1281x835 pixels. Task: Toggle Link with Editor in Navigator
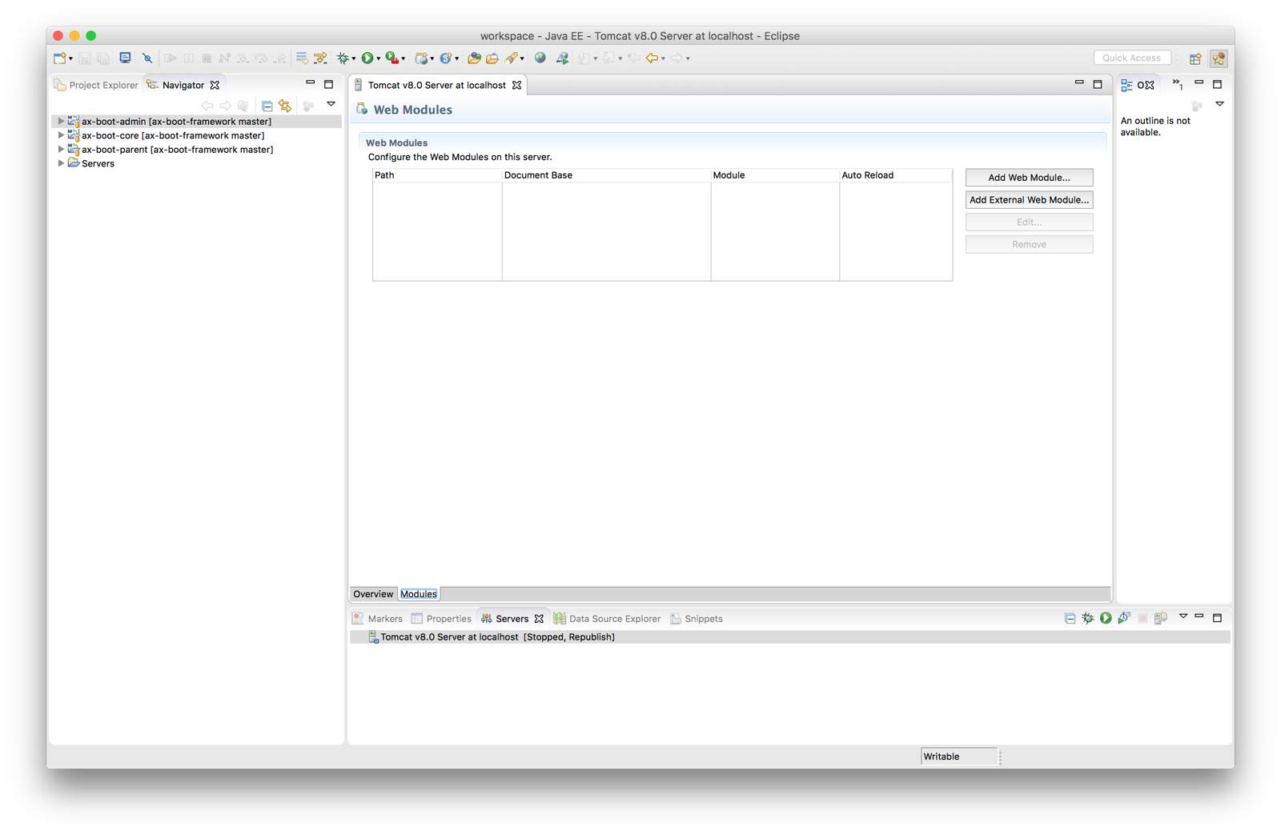pos(285,106)
